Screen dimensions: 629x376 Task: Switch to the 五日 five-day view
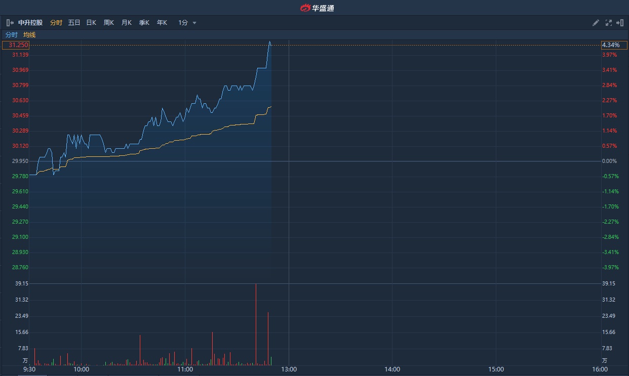tap(74, 23)
